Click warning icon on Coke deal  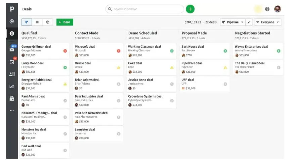[x=172, y=67]
